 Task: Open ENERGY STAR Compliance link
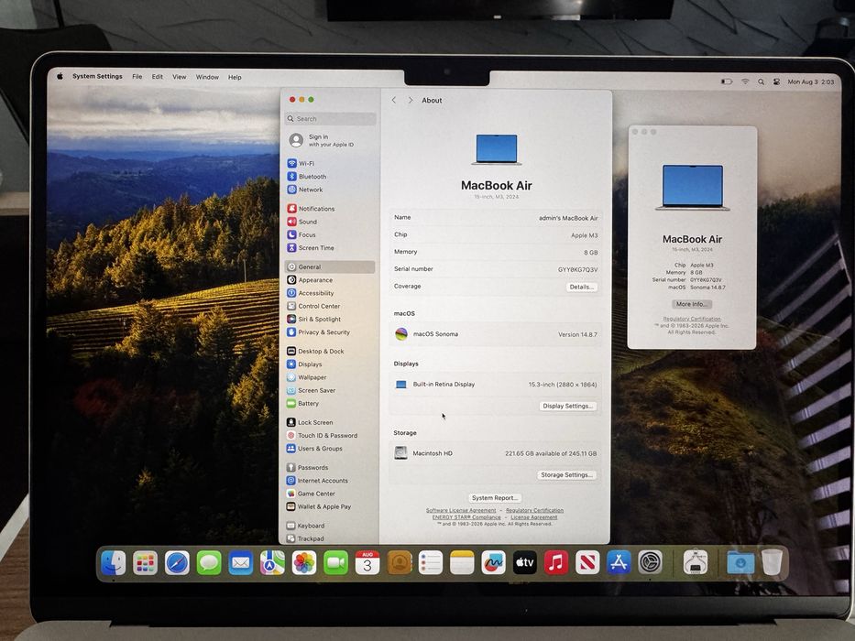point(466,517)
